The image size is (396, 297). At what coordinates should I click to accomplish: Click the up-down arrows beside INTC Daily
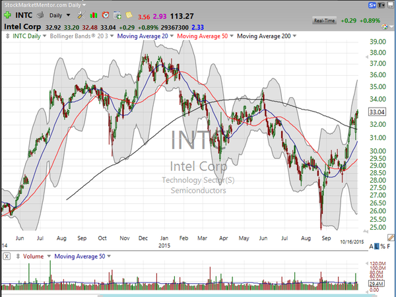tap(7, 36)
